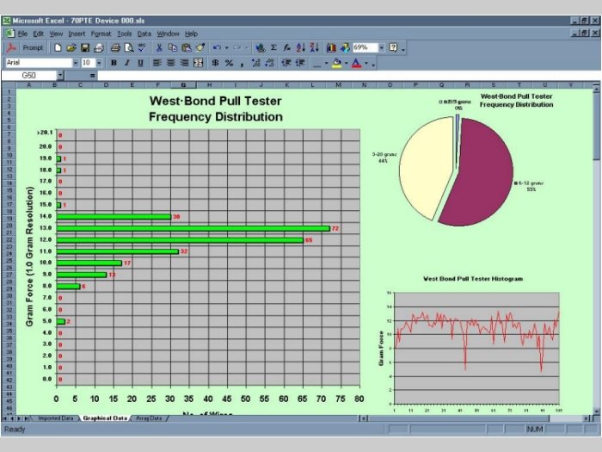Viewport: 602px width, 452px height.
Task: Expand the fill color dropdown arrow
Action: pyautogui.click(x=346, y=63)
